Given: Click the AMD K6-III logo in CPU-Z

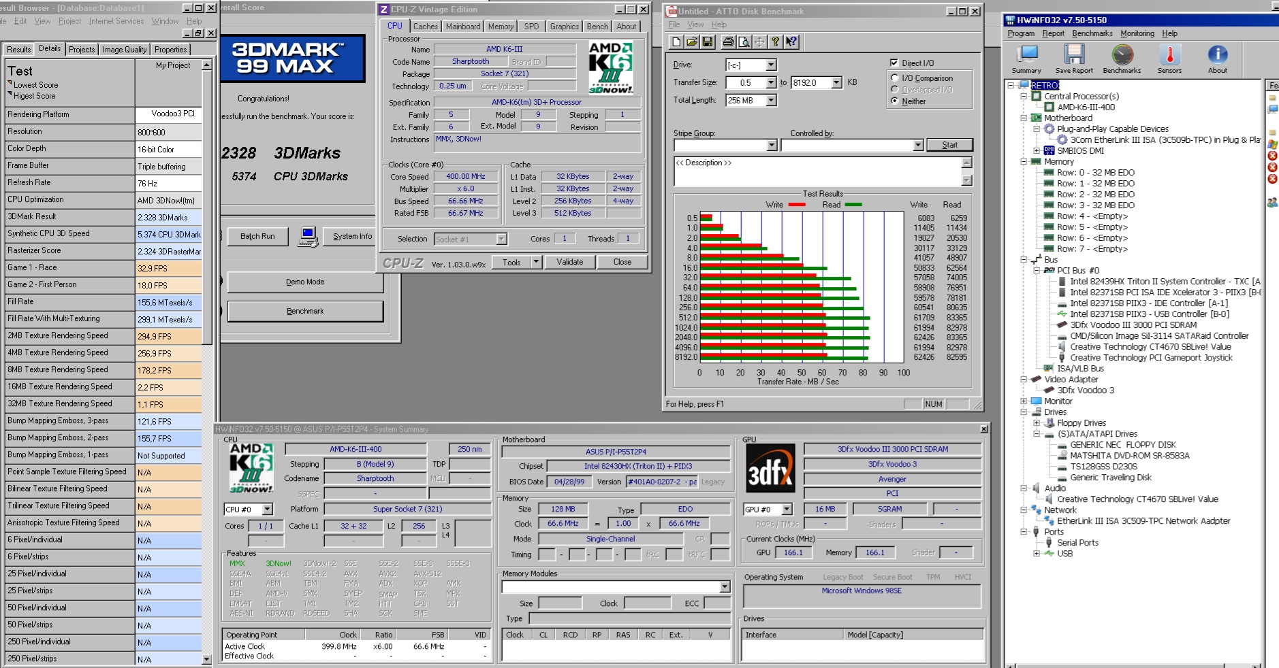Looking at the screenshot, I should click(611, 67).
